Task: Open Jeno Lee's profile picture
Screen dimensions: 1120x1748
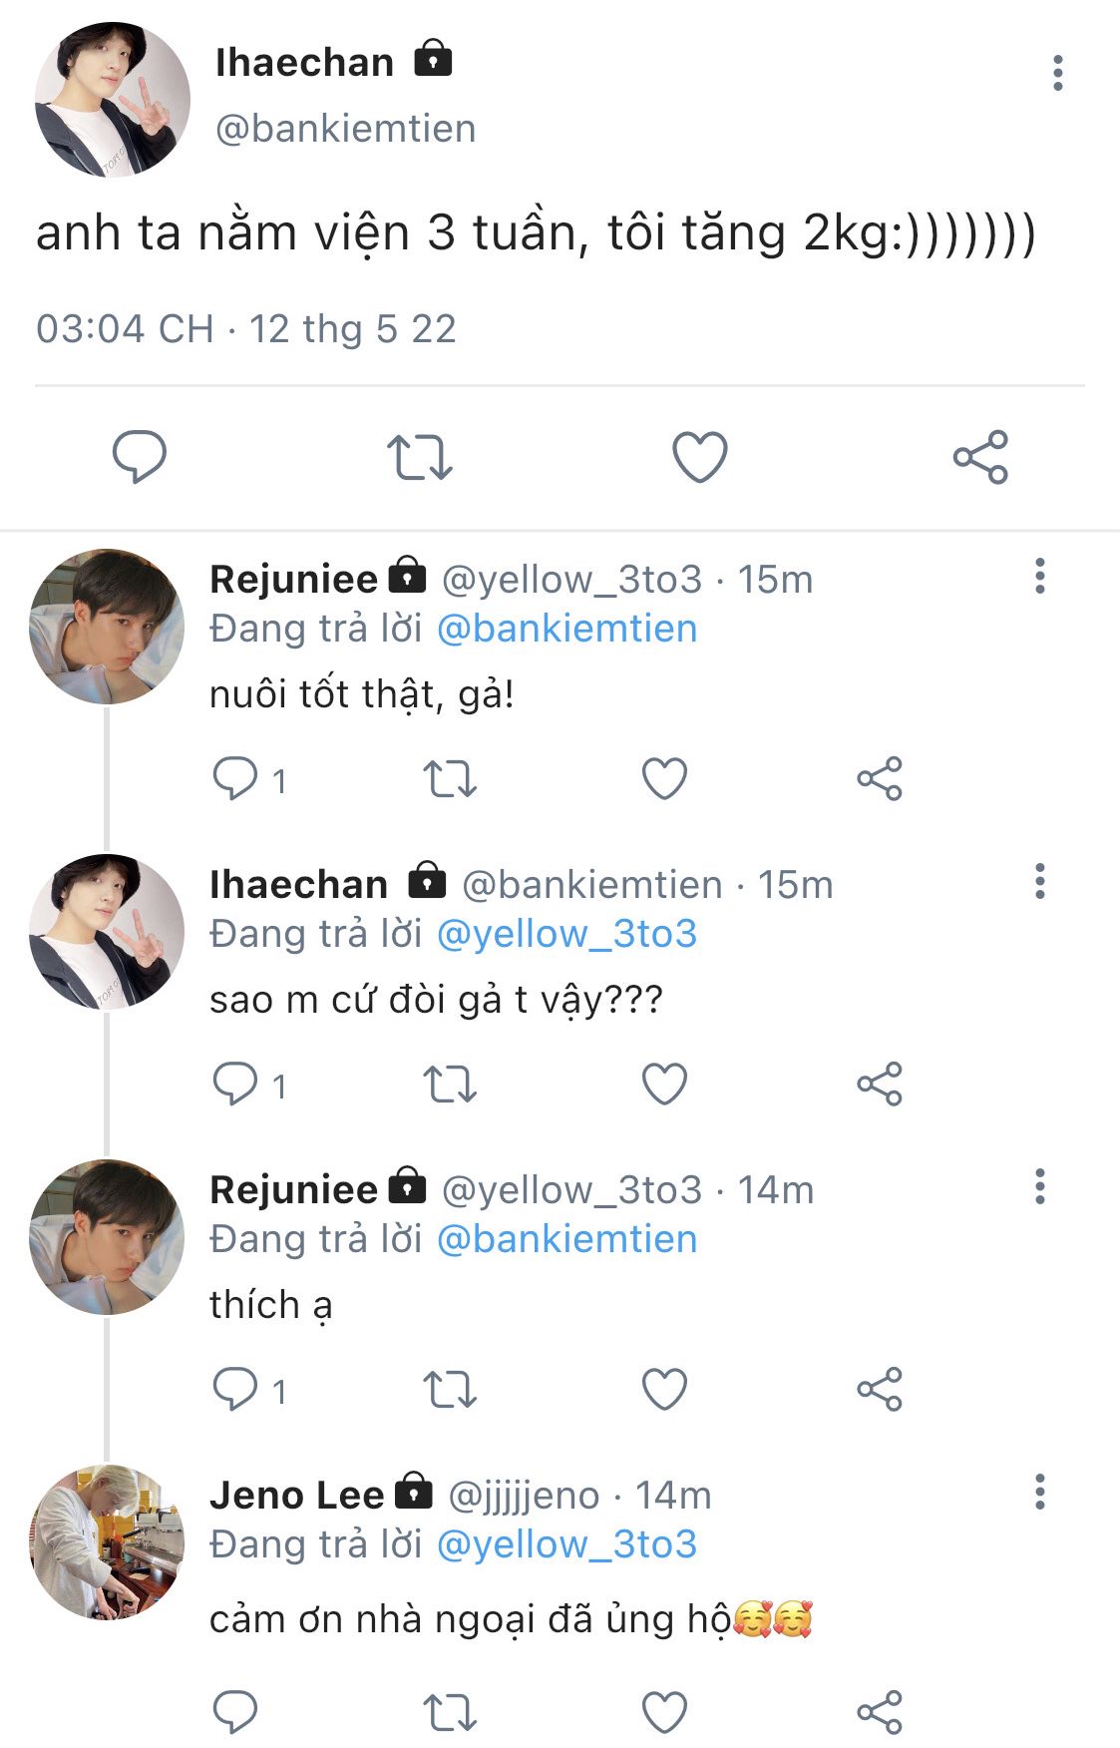Action: pos(107,1541)
